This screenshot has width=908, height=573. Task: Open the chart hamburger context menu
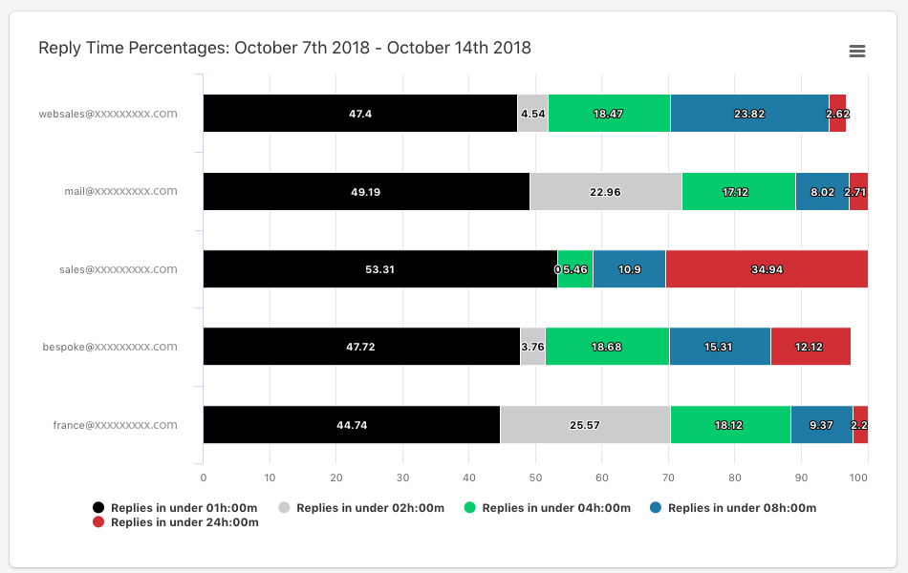pyautogui.click(x=856, y=51)
